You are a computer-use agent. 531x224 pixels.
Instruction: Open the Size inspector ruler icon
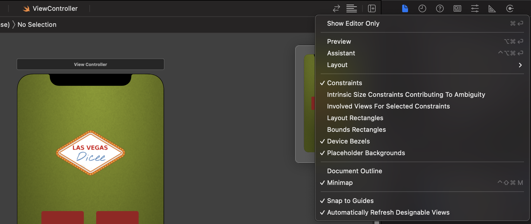(x=492, y=9)
